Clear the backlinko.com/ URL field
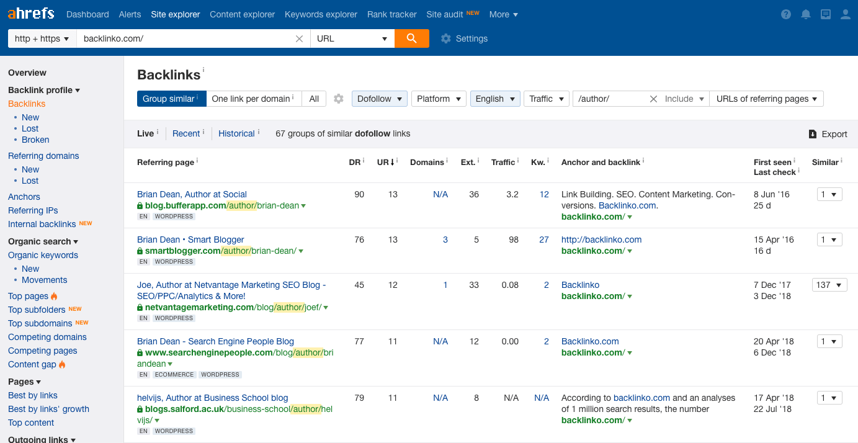 (299, 38)
